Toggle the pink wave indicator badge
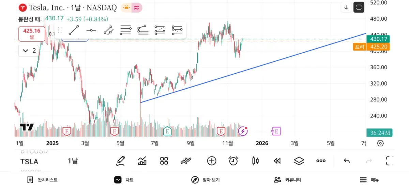 (x=137, y=7)
